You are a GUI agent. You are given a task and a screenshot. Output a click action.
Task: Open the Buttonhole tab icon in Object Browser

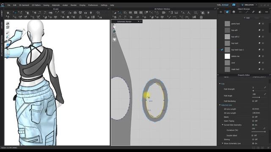tap(240, 12)
